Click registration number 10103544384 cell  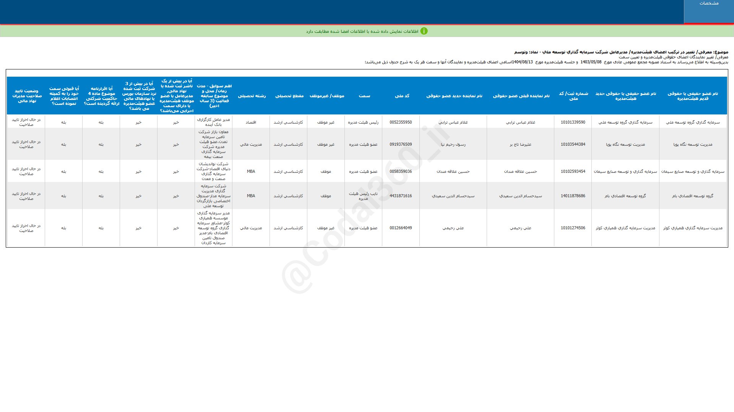573,145
